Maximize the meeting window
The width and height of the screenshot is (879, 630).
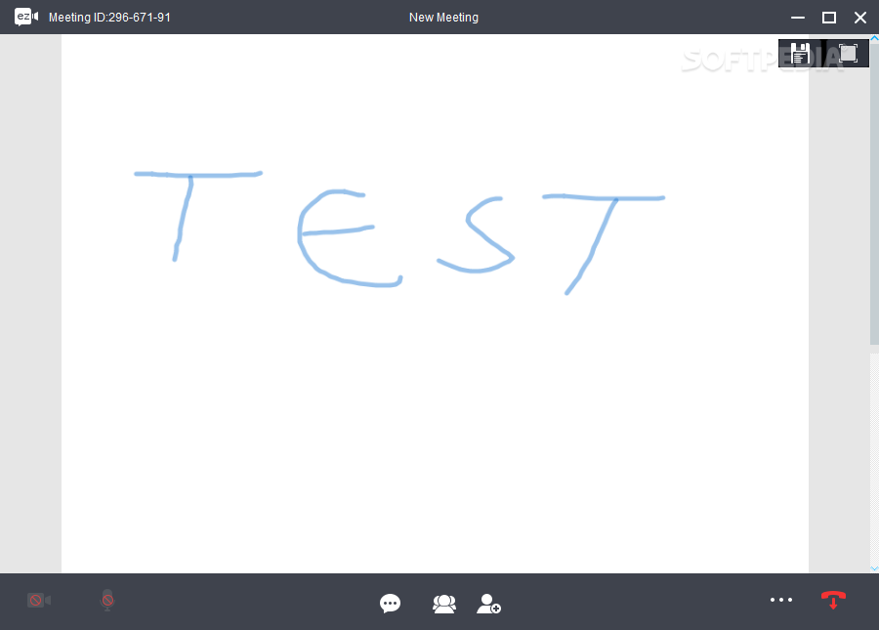829,18
